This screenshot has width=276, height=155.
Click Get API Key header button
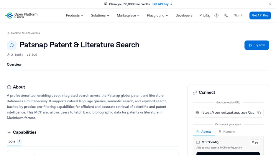[260, 16]
